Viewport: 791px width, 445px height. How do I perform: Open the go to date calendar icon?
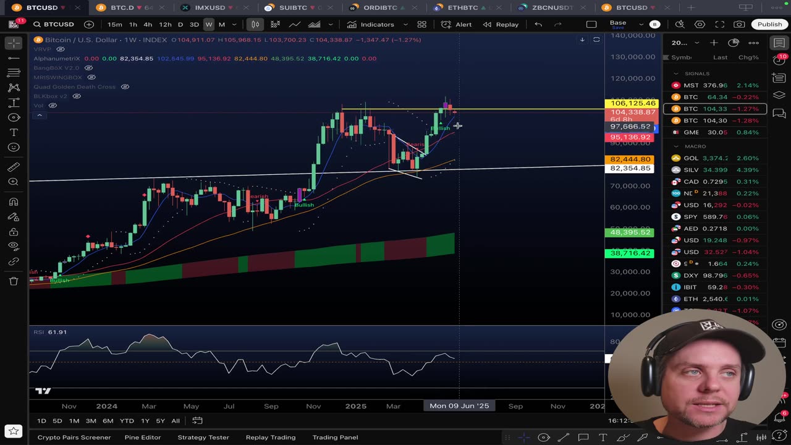click(197, 420)
